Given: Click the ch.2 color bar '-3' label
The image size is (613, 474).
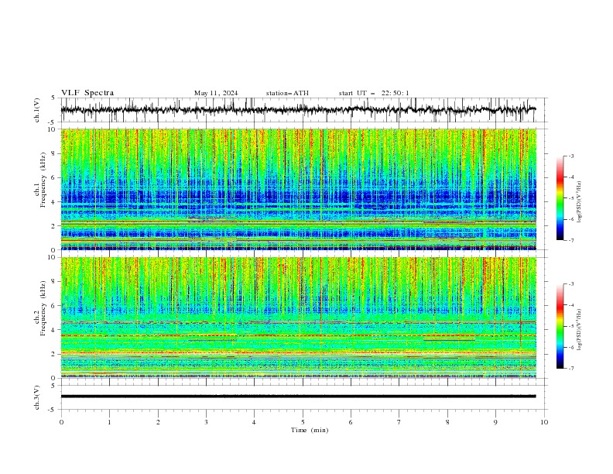Looking at the screenshot, I should tap(570, 284).
